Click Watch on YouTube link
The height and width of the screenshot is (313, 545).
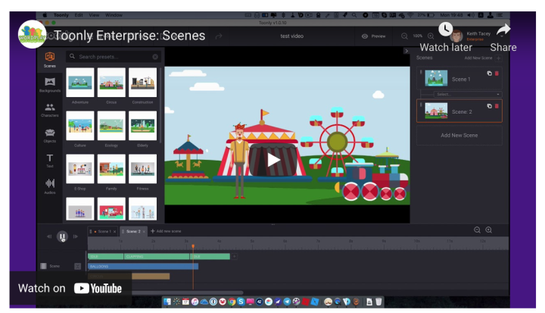point(70,288)
